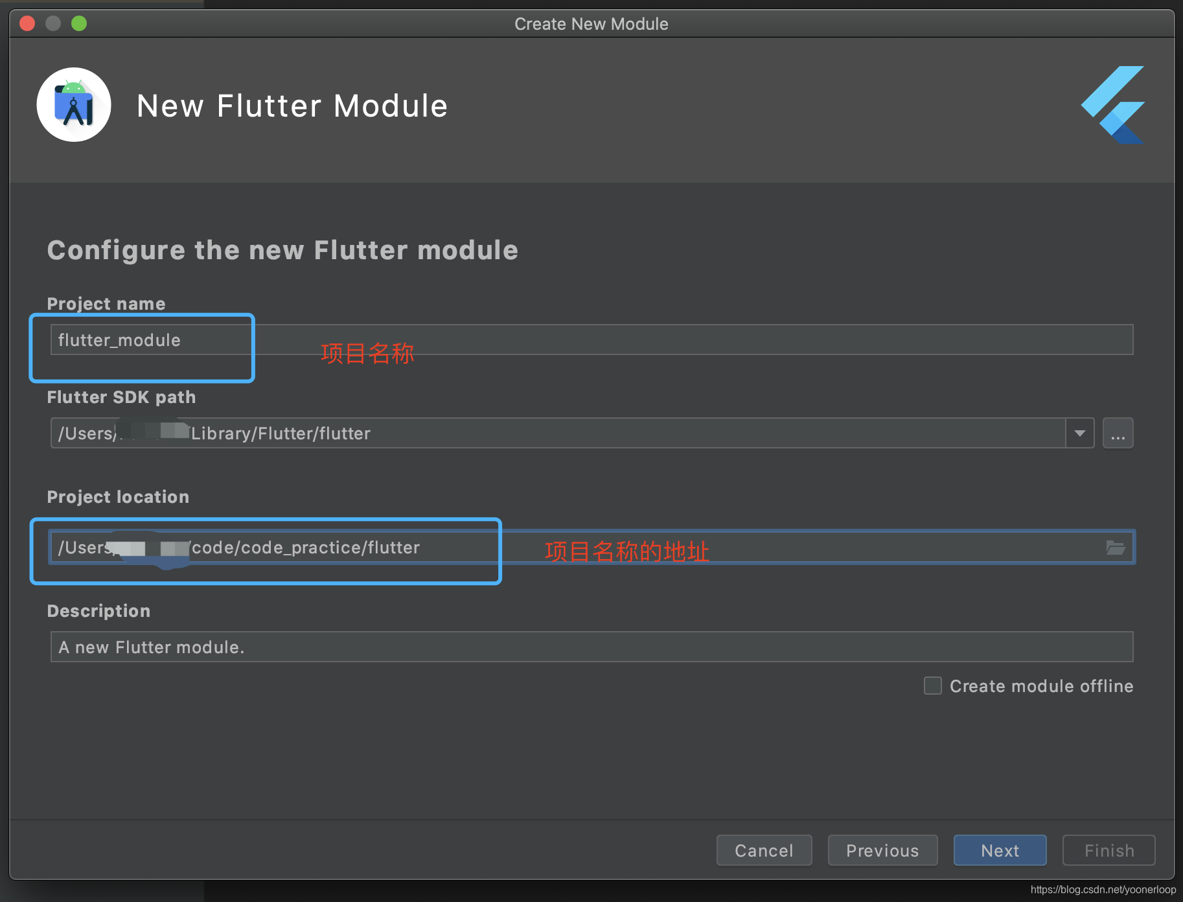Screen dimensions: 1183x902
Task: Click the green zoom window button
Action: pyautogui.click(x=79, y=23)
